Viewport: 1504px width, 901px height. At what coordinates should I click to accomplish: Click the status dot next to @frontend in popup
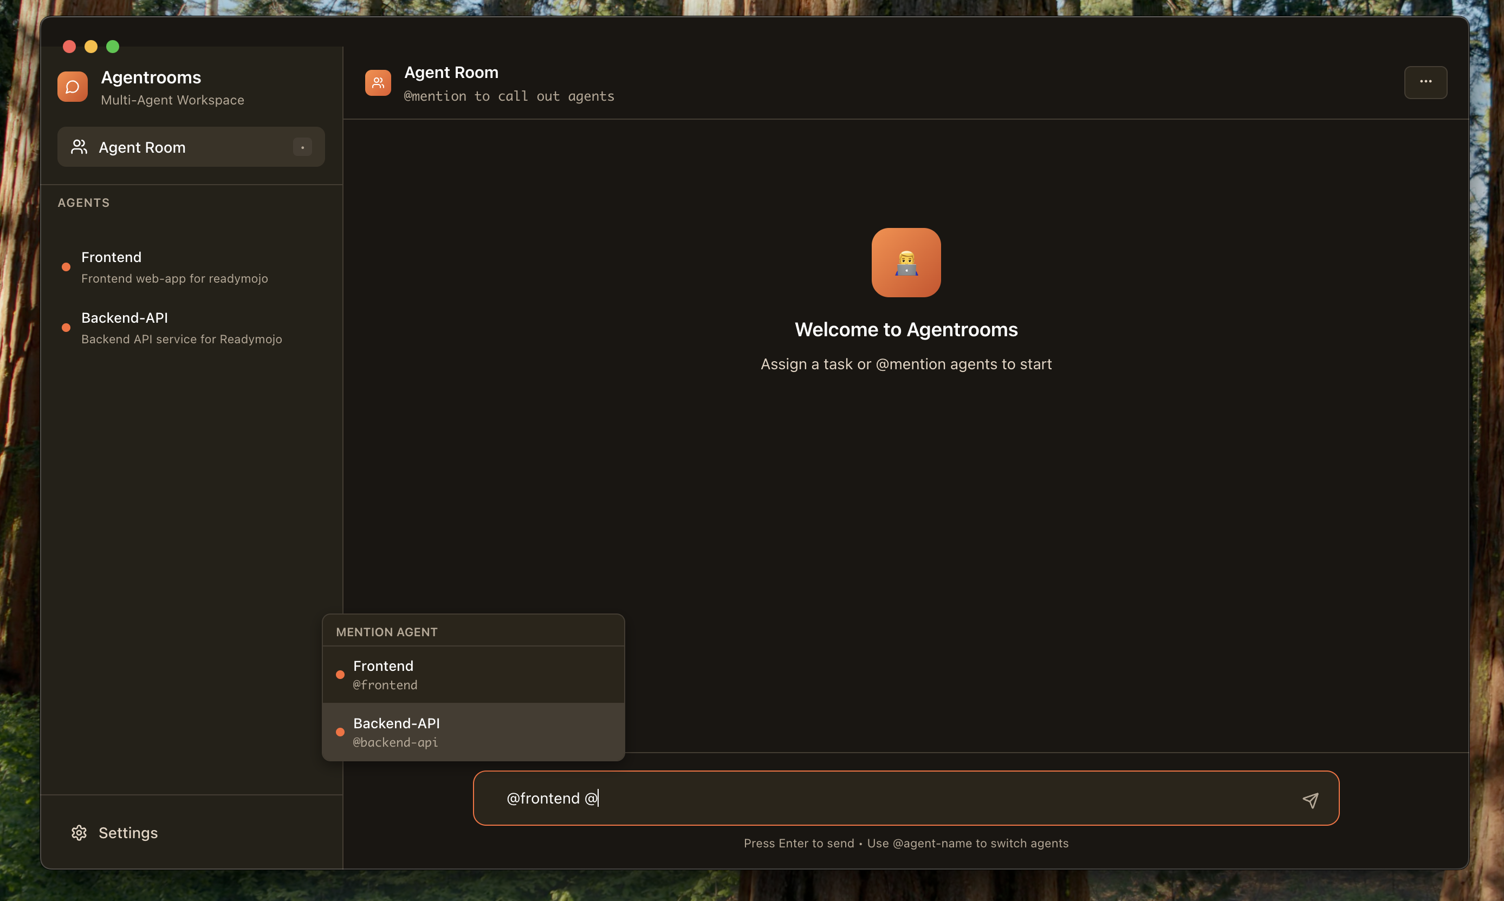coord(341,675)
